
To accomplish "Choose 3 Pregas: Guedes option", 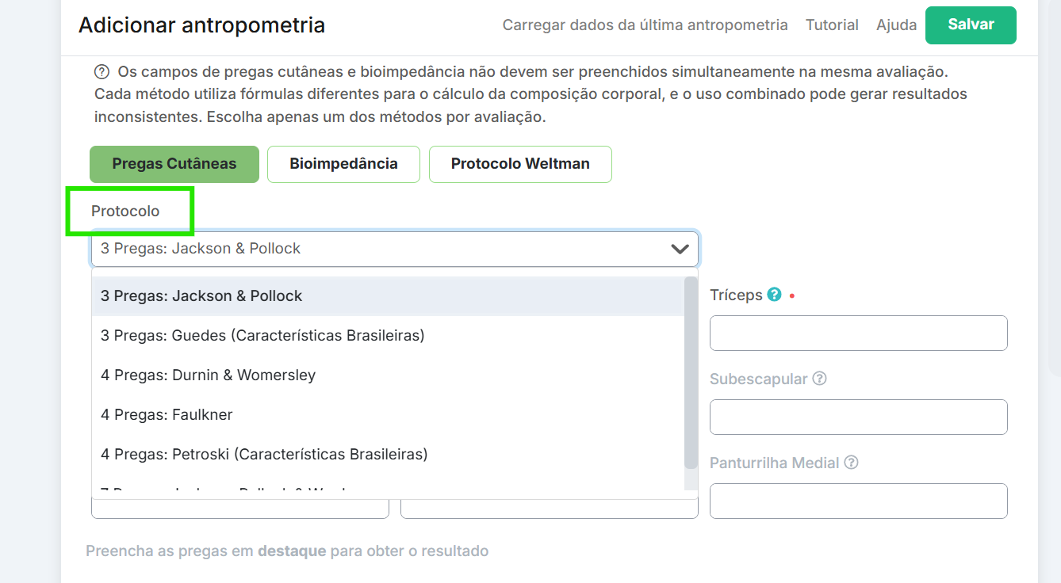I will [x=262, y=336].
